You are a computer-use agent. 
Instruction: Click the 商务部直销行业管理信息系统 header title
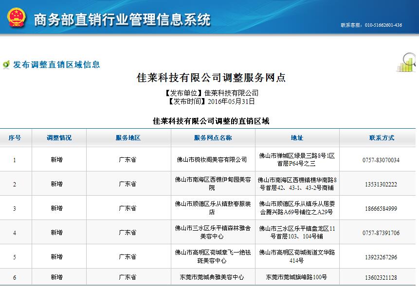pyautogui.click(x=122, y=19)
